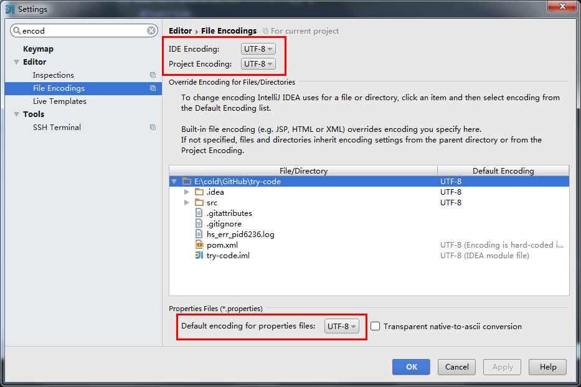This screenshot has width=581, height=387.
Task: Click the hard-coded encoding cell for pom.xml
Action: tap(502, 245)
